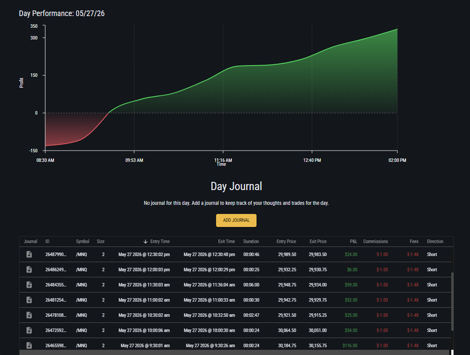Sort by Fees column header

[x=414, y=241]
